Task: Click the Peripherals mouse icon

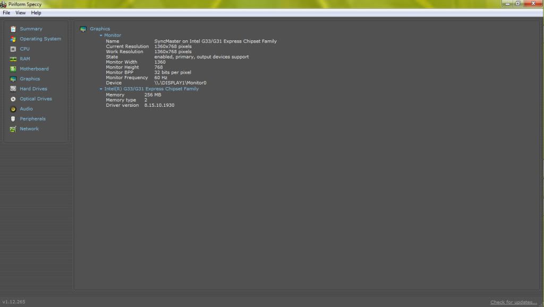Action: 13,119
